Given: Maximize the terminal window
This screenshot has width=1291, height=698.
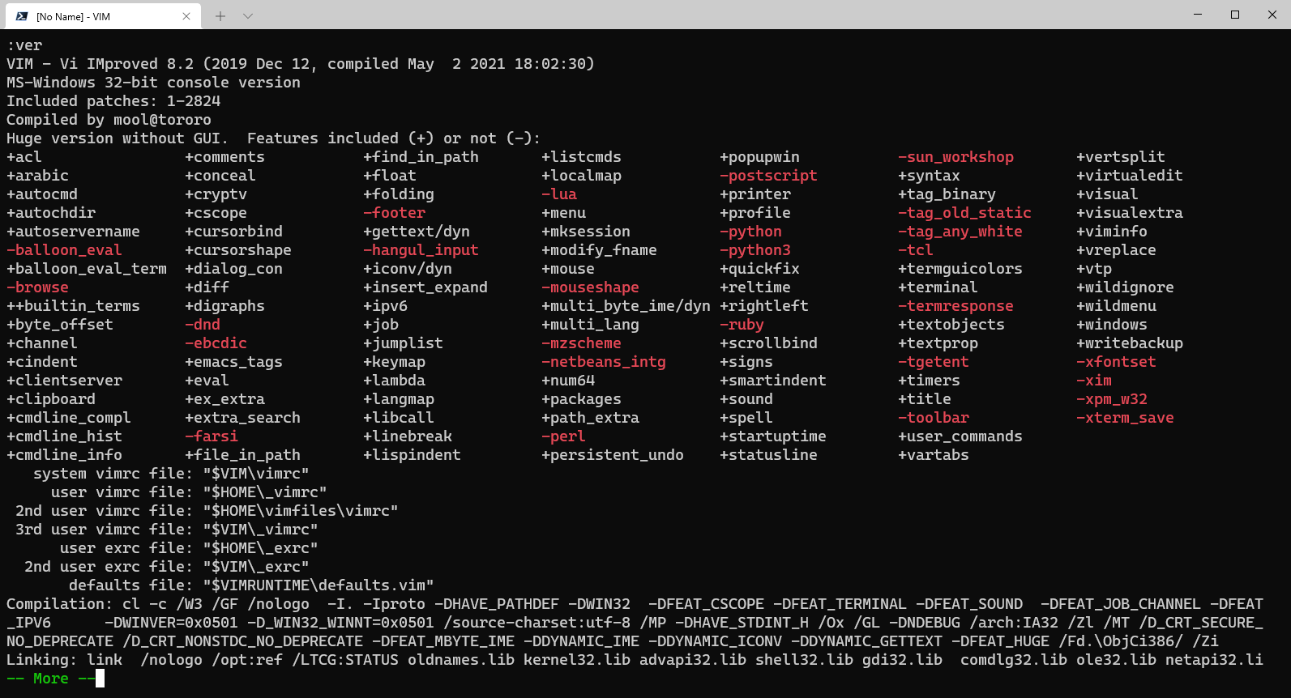Looking at the screenshot, I should click(1235, 15).
